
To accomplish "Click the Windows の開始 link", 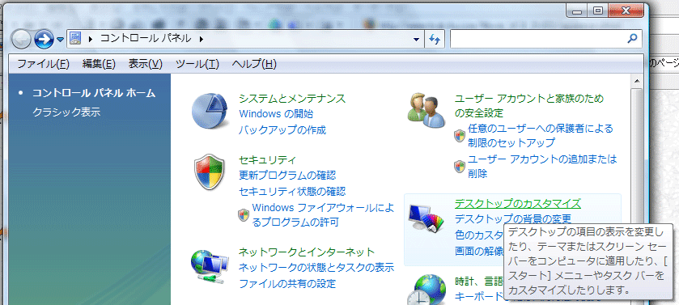I will (x=276, y=114).
